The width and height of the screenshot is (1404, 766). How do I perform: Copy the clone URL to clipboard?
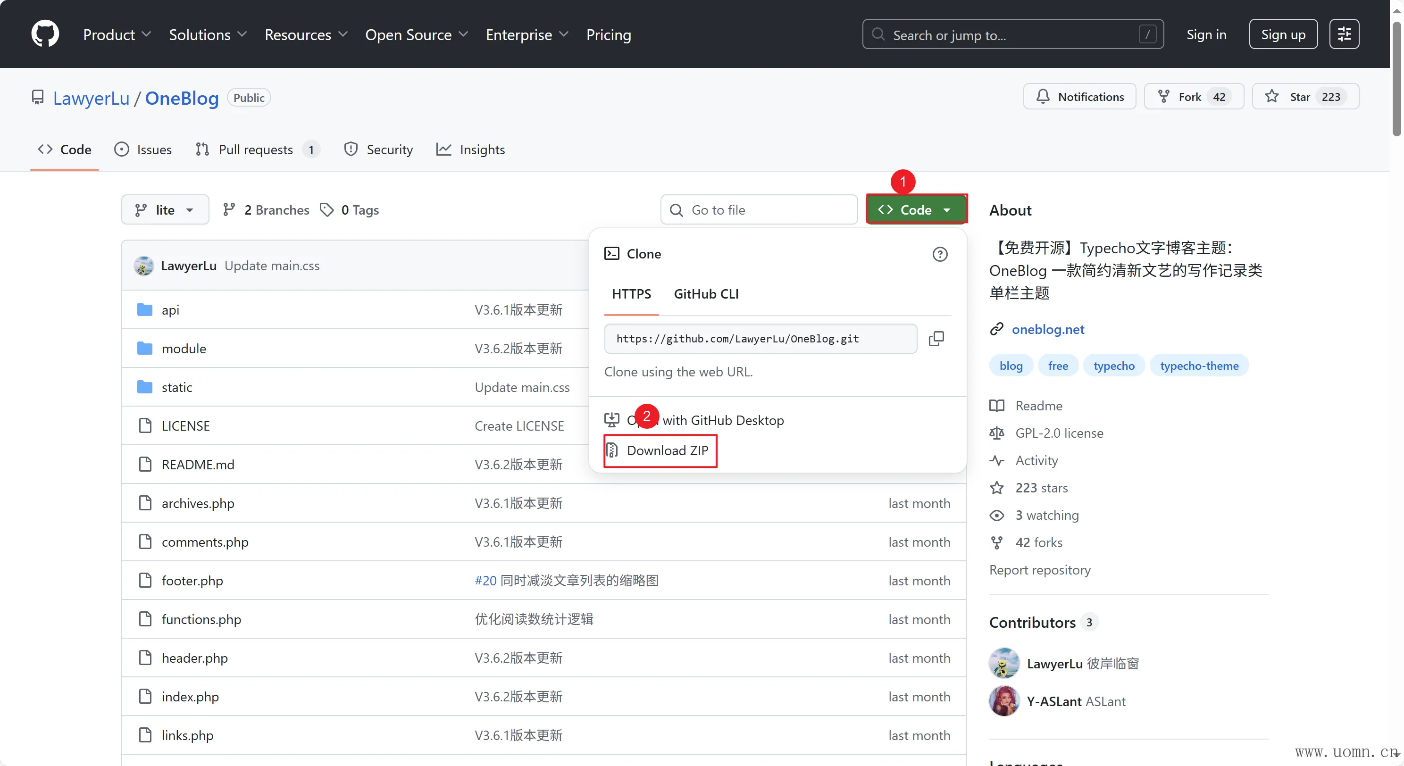click(936, 338)
